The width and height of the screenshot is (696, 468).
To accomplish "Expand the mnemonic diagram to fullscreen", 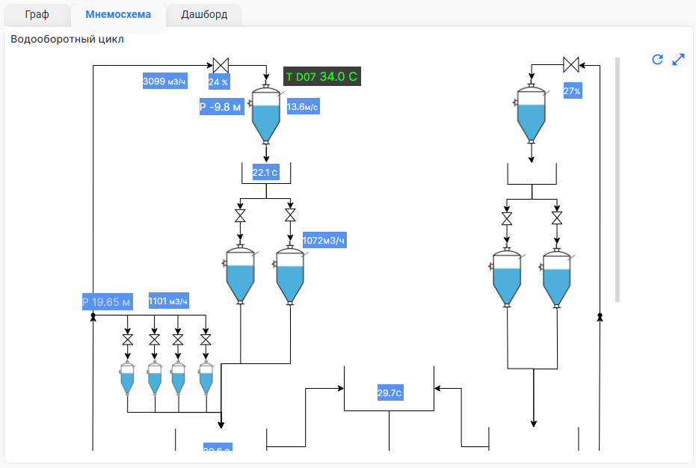I will [679, 60].
